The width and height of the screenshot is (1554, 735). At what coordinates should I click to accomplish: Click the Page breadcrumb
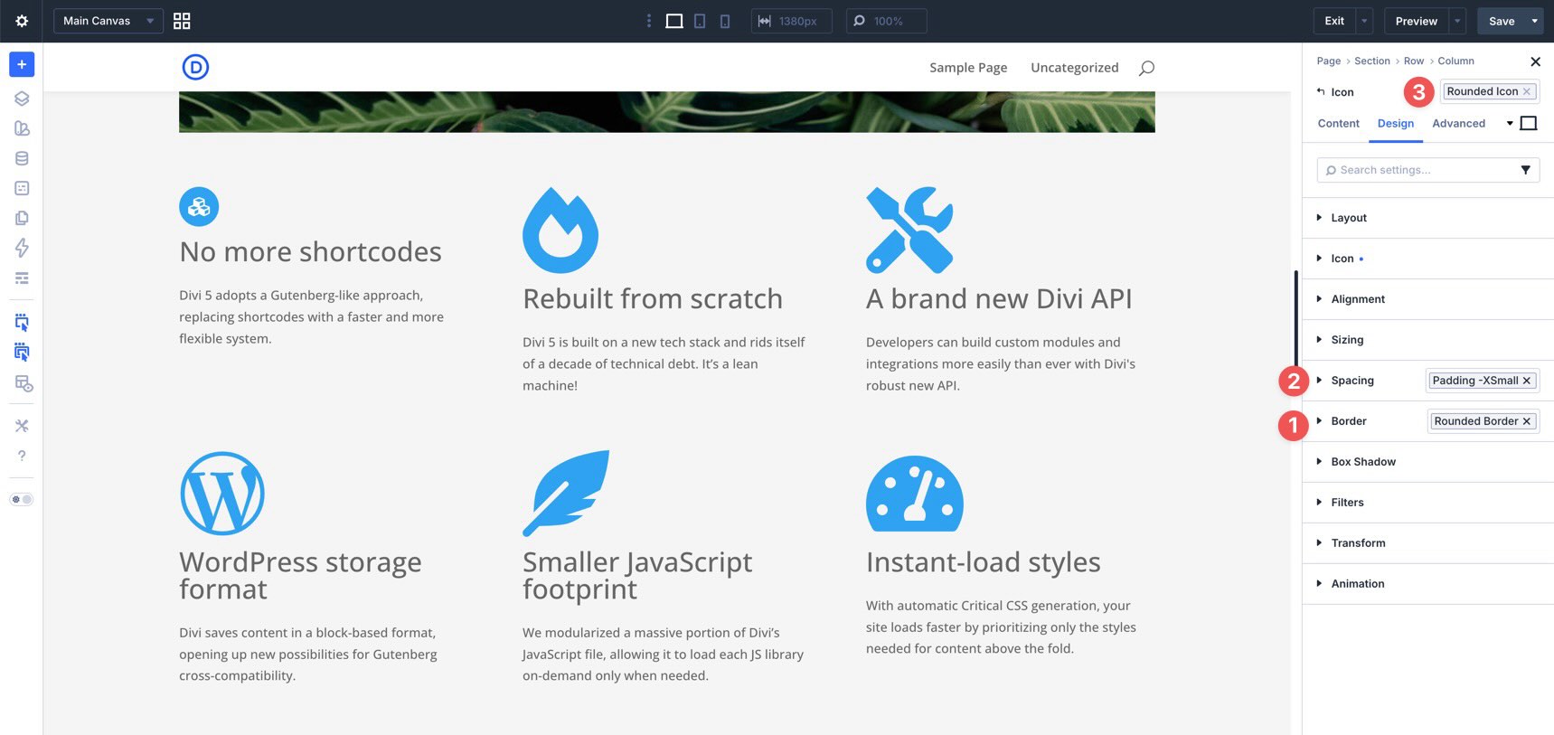click(1328, 61)
